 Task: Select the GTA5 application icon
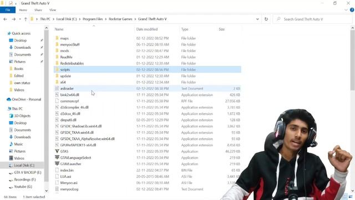57,151
